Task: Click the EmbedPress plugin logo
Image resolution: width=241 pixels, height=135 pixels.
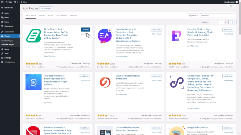Action: point(177,82)
